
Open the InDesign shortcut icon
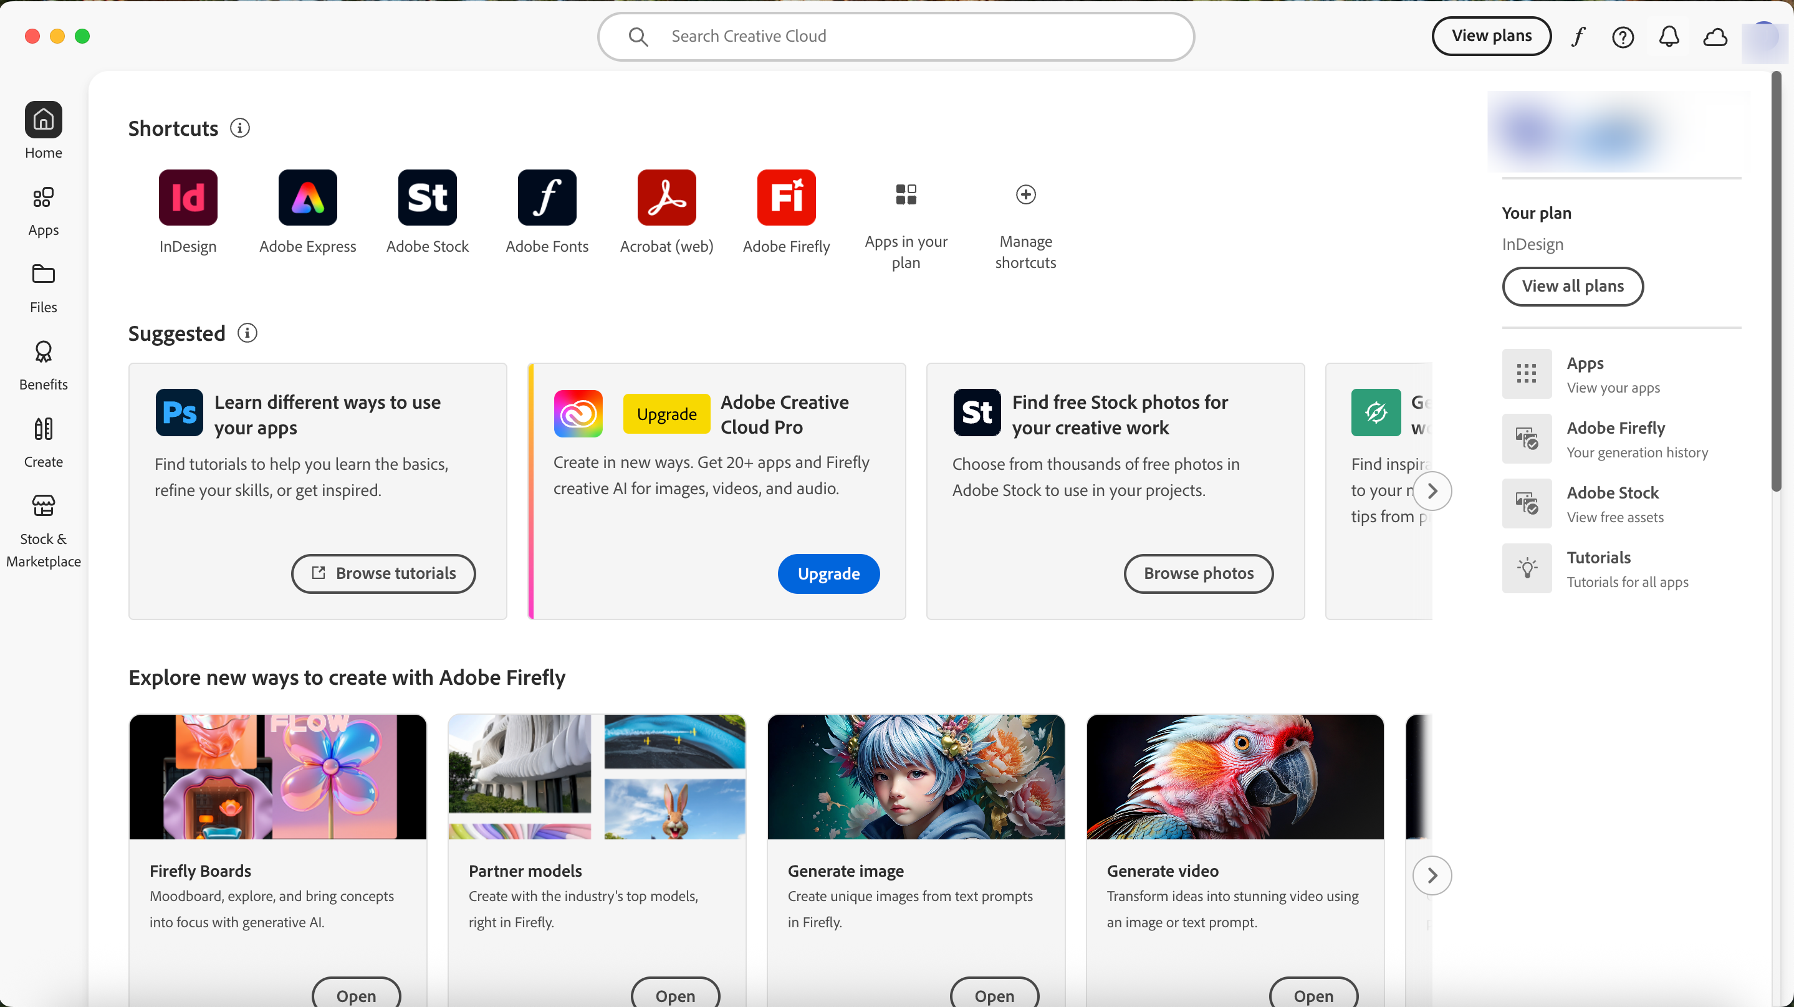188,197
